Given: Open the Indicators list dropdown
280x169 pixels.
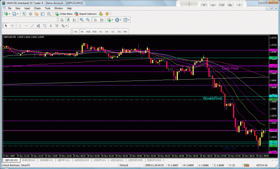Looking at the screenshot, I should [110, 20].
